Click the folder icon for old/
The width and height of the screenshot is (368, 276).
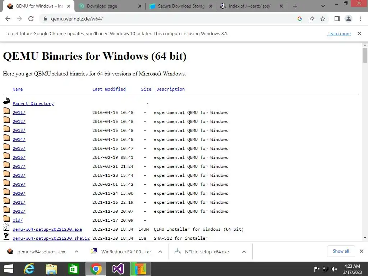(x=6, y=218)
